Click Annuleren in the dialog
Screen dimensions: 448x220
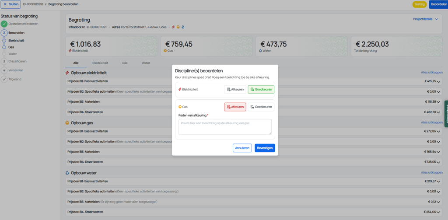(242, 148)
